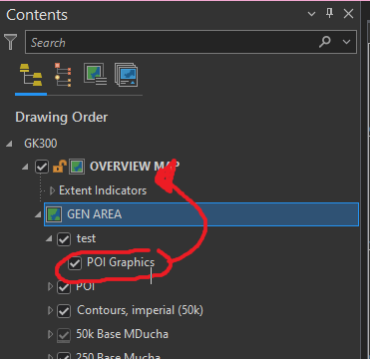The width and height of the screenshot is (370, 360).
Task: Expand Extent Indicators node
Action: [x=52, y=190]
